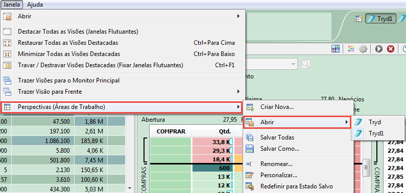Click the save-all icon beside Salvar Todas
The image size is (406, 193).
pos(250,137)
